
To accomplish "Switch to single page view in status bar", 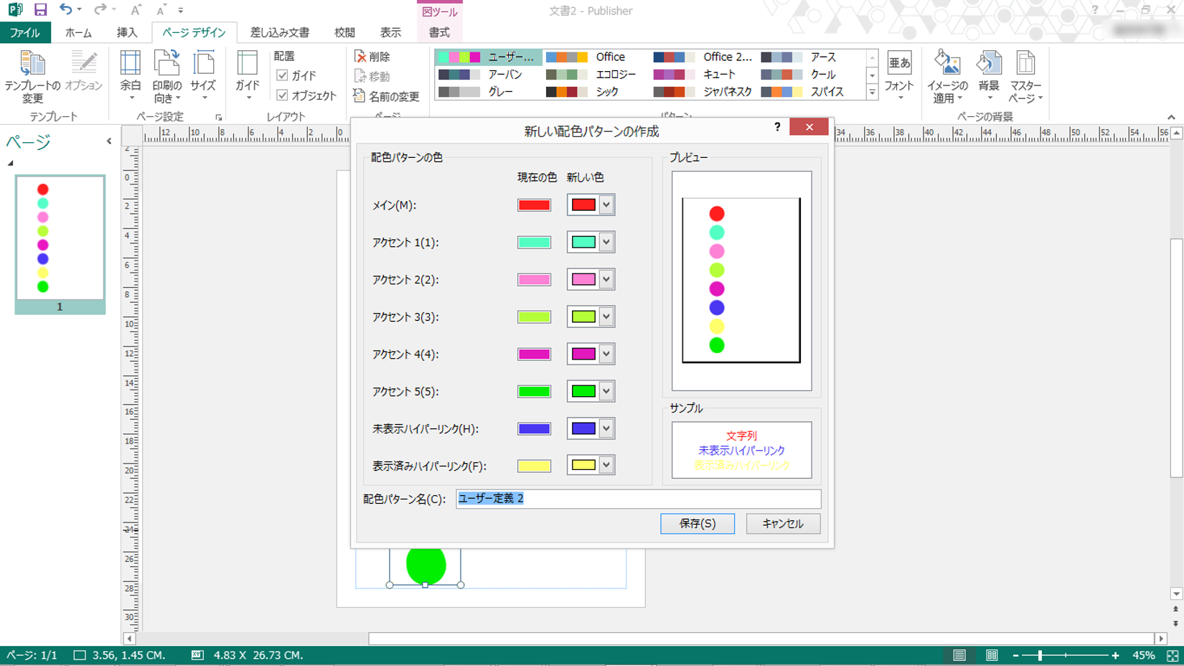I will [959, 655].
